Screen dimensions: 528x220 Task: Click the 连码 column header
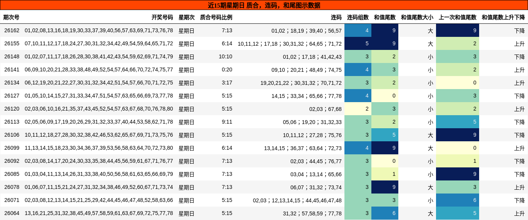click(x=336, y=17)
